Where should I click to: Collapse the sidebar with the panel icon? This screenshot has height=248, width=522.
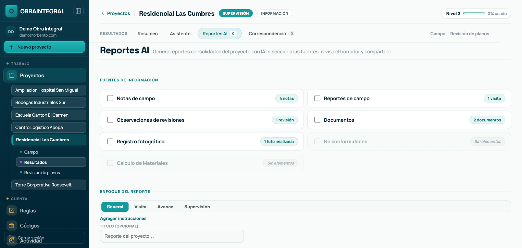click(78, 11)
